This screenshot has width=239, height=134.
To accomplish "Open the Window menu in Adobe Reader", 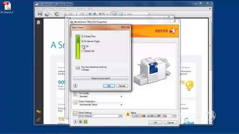I will 81,9.
